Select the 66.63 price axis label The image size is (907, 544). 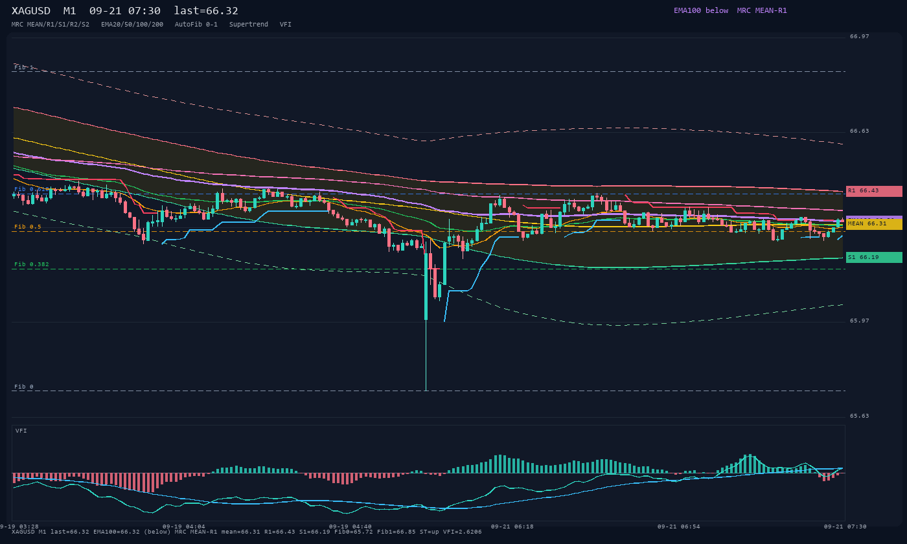coord(860,131)
